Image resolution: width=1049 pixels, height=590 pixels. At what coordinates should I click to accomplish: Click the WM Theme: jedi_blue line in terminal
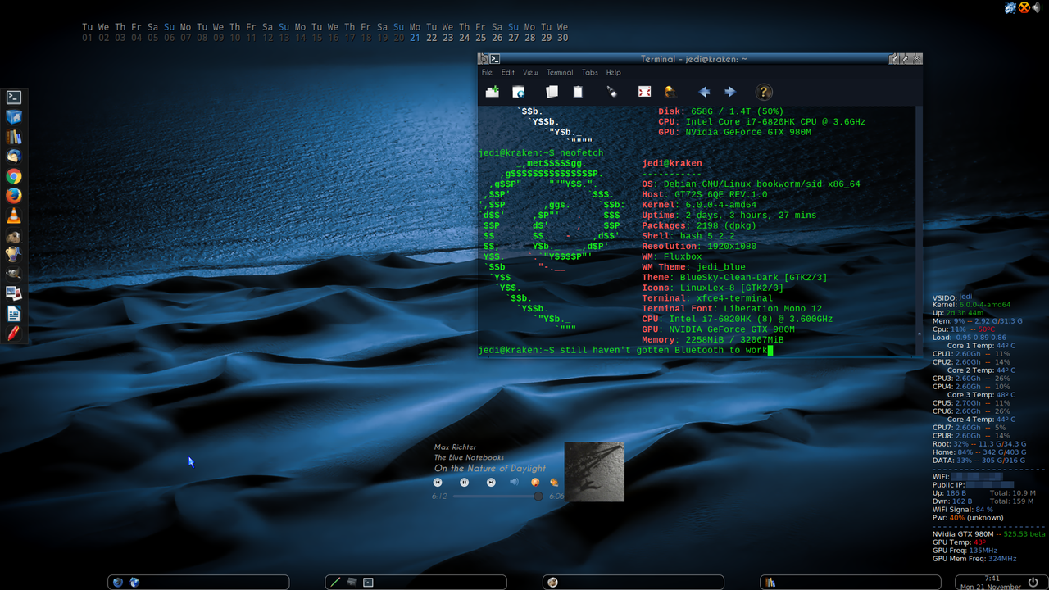(x=694, y=267)
